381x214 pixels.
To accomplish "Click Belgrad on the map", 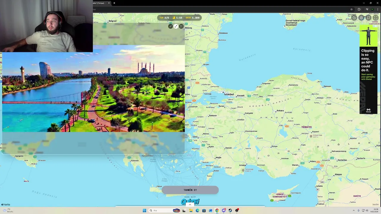I will click(x=113, y=21).
